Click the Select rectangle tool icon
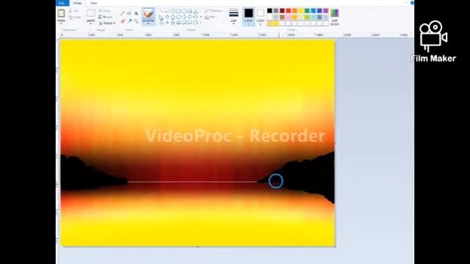The width and height of the screenshot is (470, 264). pos(90,13)
